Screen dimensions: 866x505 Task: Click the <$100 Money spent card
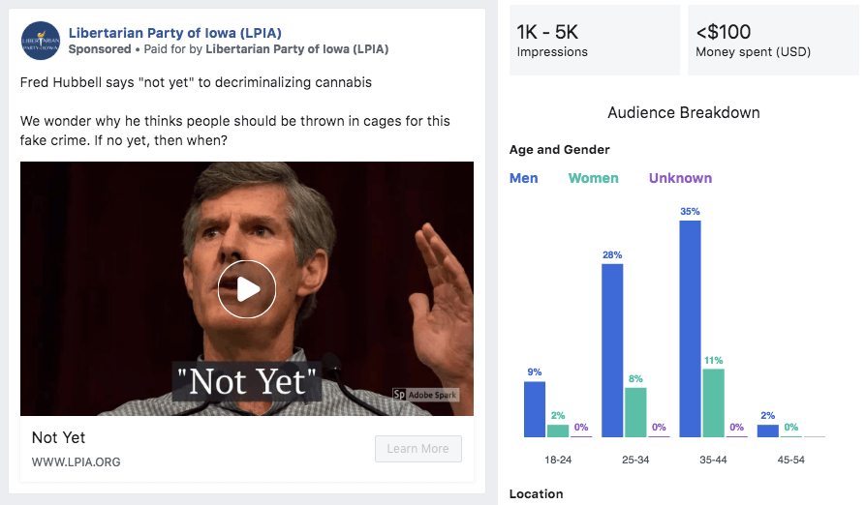tap(772, 41)
